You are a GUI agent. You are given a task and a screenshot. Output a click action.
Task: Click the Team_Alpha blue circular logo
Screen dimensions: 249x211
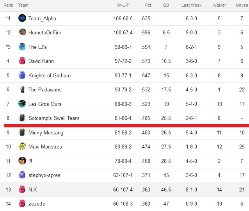click(x=22, y=18)
